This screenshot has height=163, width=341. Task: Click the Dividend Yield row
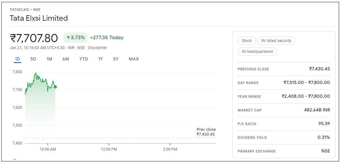[283, 138]
